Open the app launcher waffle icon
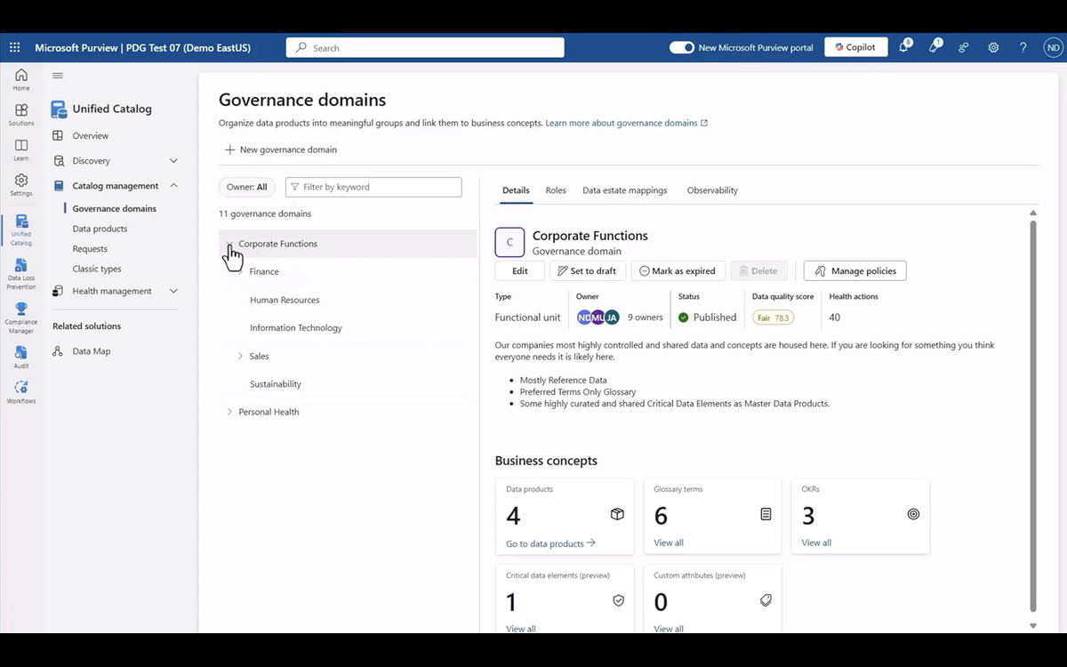The height and width of the screenshot is (667, 1067). 14,47
